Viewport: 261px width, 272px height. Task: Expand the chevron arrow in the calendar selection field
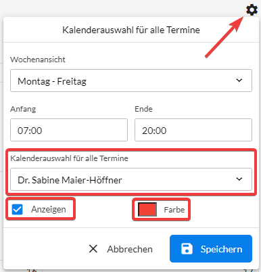click(239, 179)
